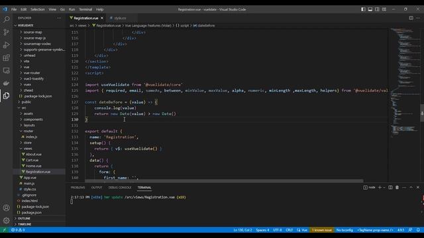Open editor more actions ellipsis
This screenshot has height=238, width=424.
[x=418, y=18]
